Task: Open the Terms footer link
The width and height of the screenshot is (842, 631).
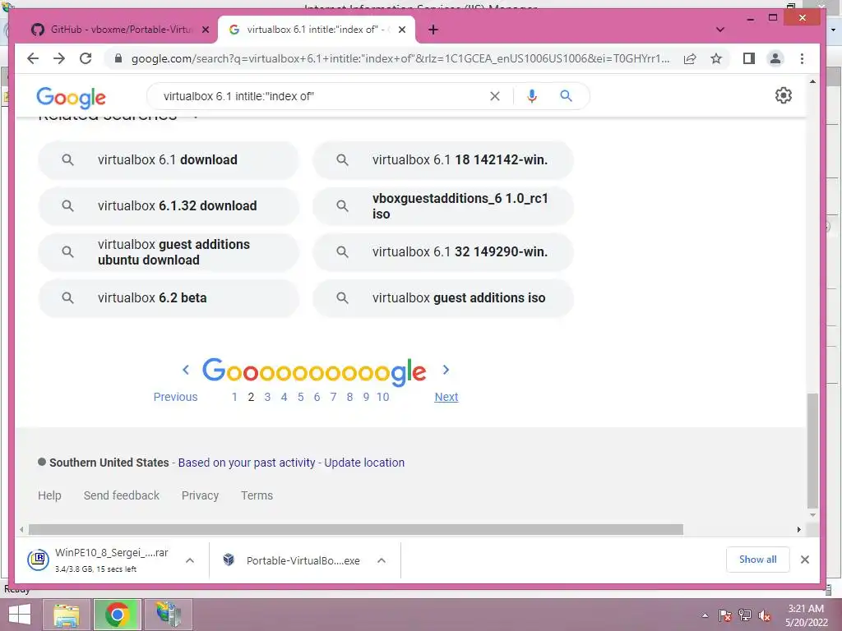Action: [257, 495]
